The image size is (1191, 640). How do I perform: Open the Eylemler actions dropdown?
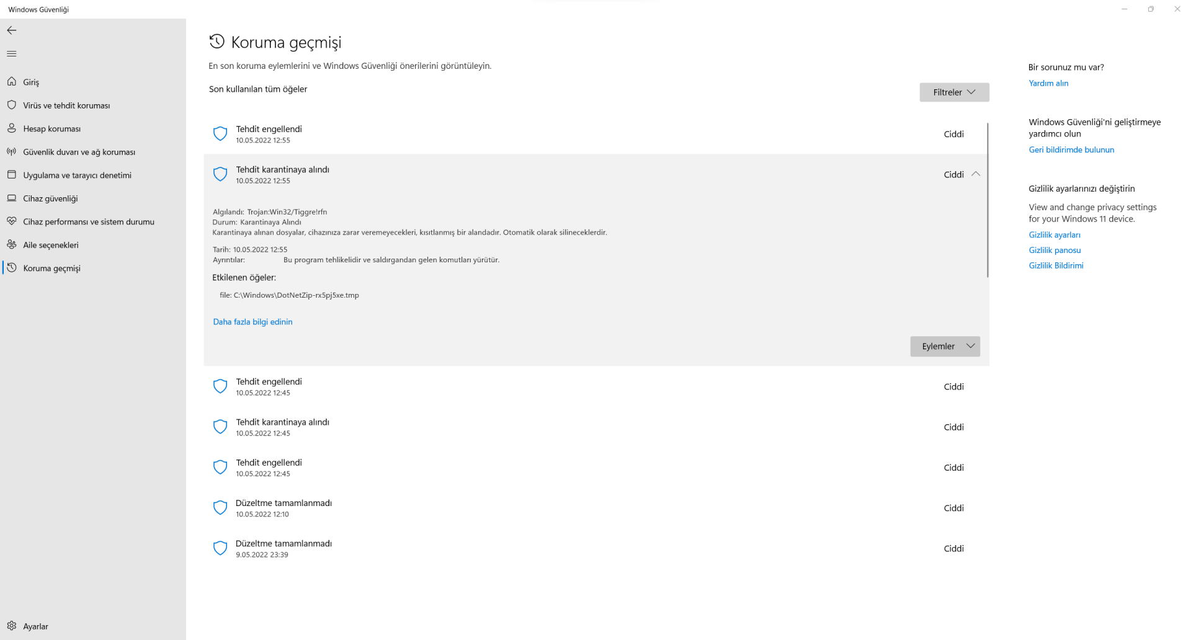coord(945,347)
